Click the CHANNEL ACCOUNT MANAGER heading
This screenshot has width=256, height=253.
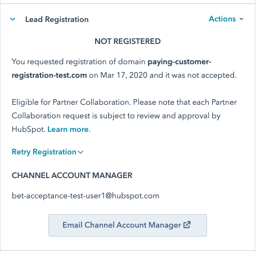point(72,175)
